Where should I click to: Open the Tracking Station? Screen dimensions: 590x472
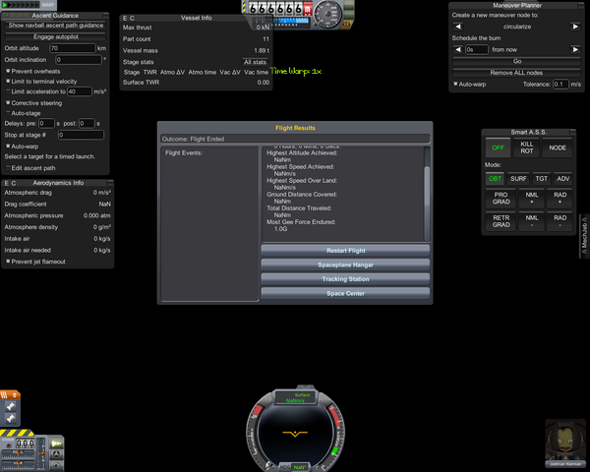(345, 279)
